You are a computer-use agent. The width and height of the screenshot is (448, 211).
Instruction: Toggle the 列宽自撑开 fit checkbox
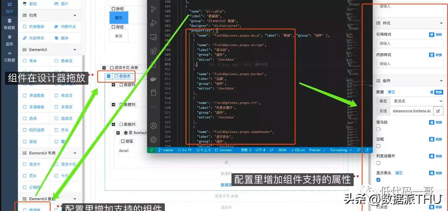pos(379,163)
